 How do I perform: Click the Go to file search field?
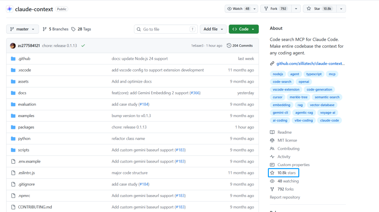tap(166, 29)
